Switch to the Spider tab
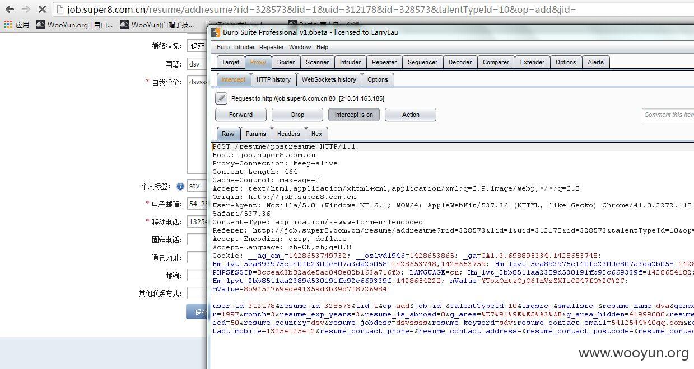Screen dimensions: 694x369 pos(286,62)
